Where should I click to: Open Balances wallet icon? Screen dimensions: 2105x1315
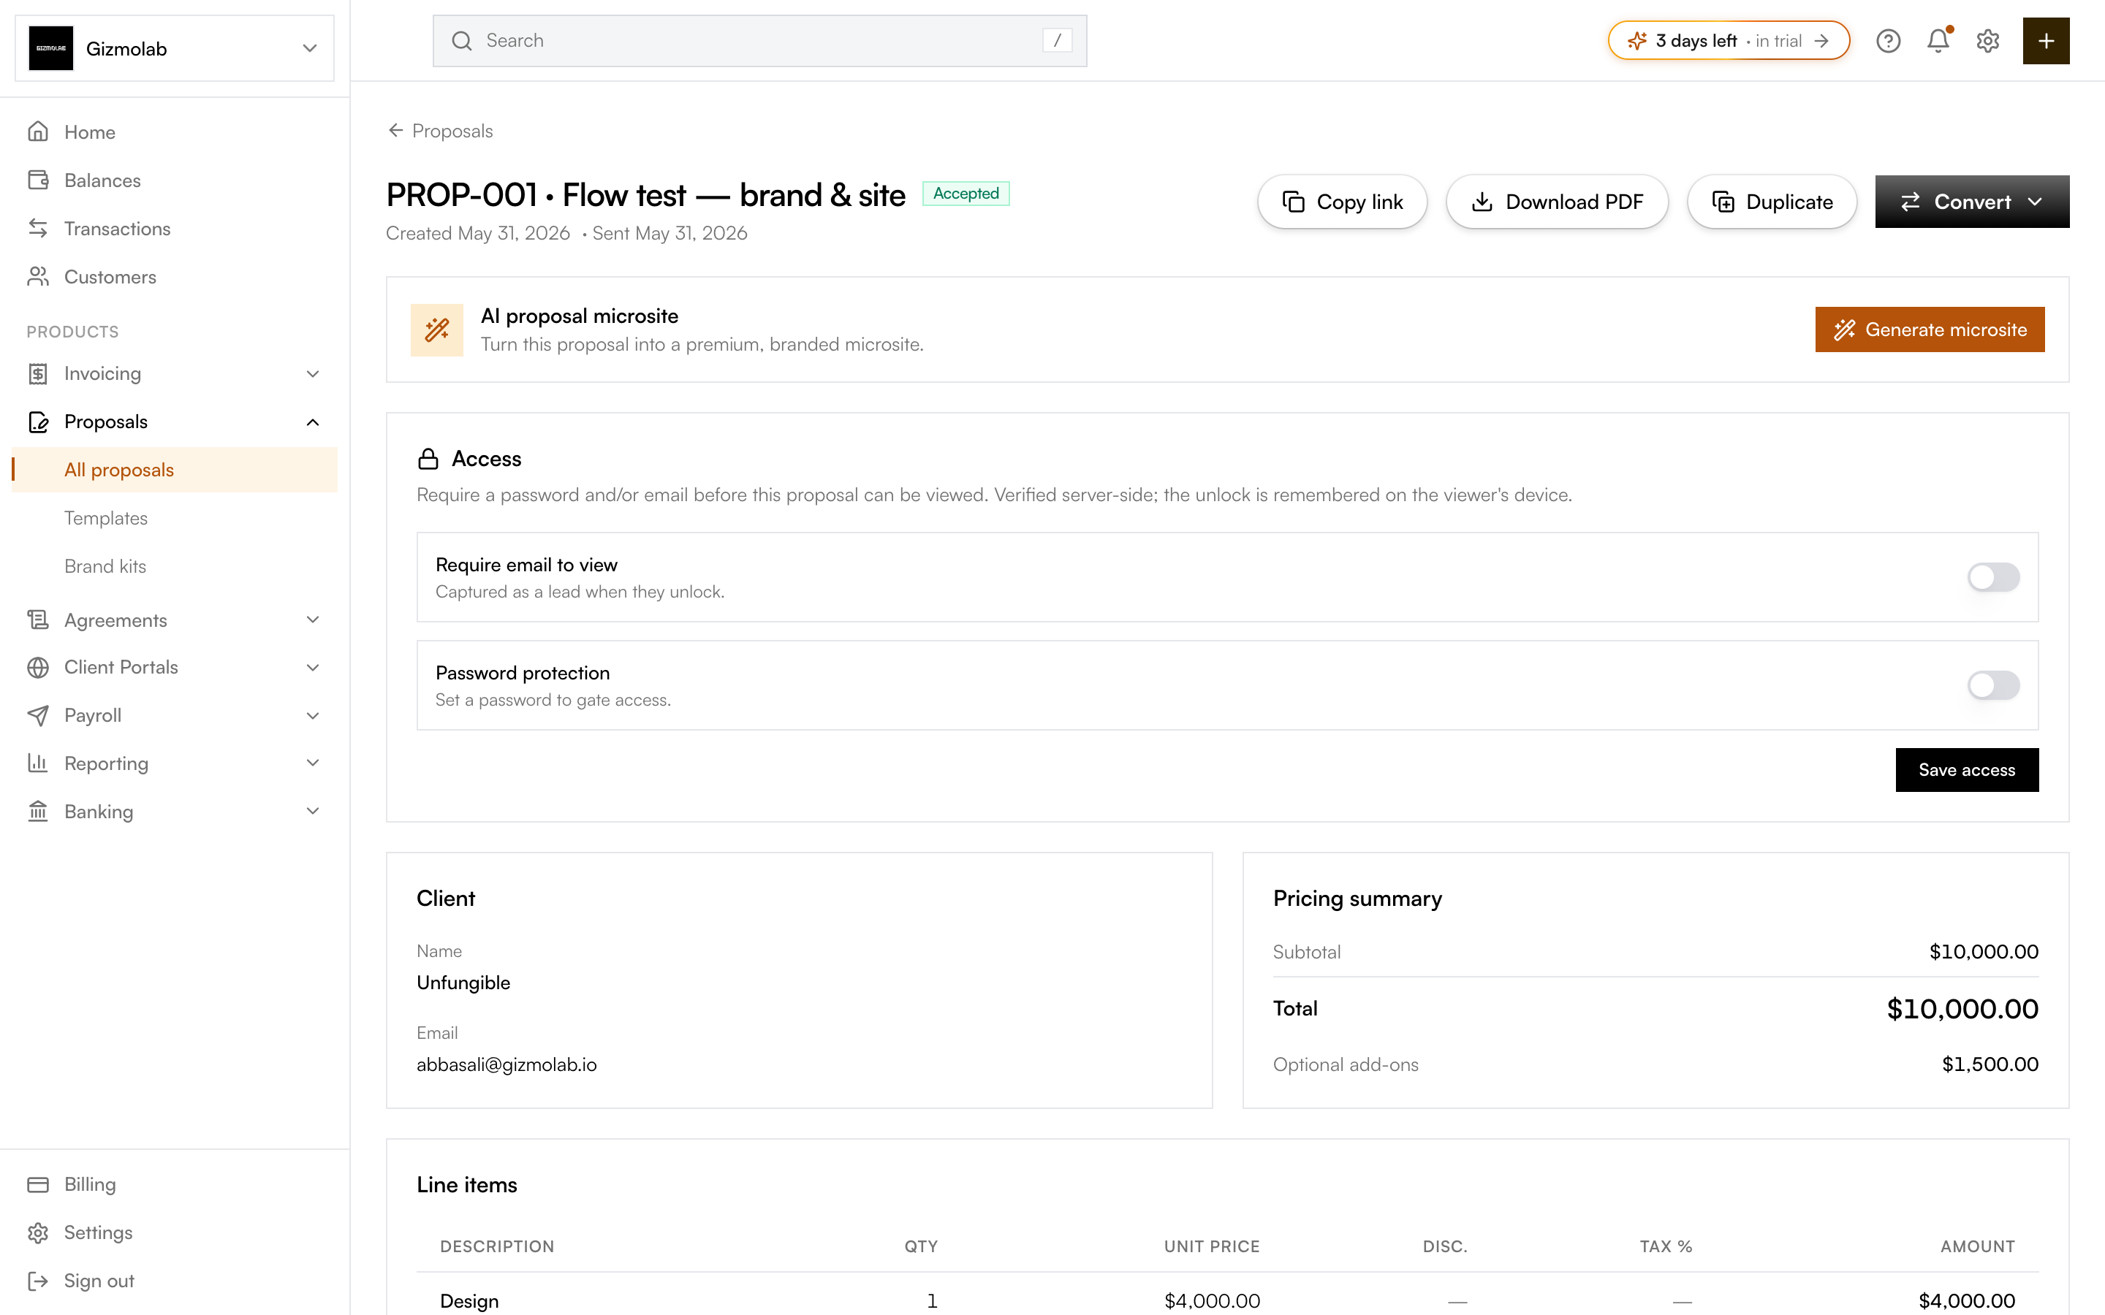click(38, 180)
